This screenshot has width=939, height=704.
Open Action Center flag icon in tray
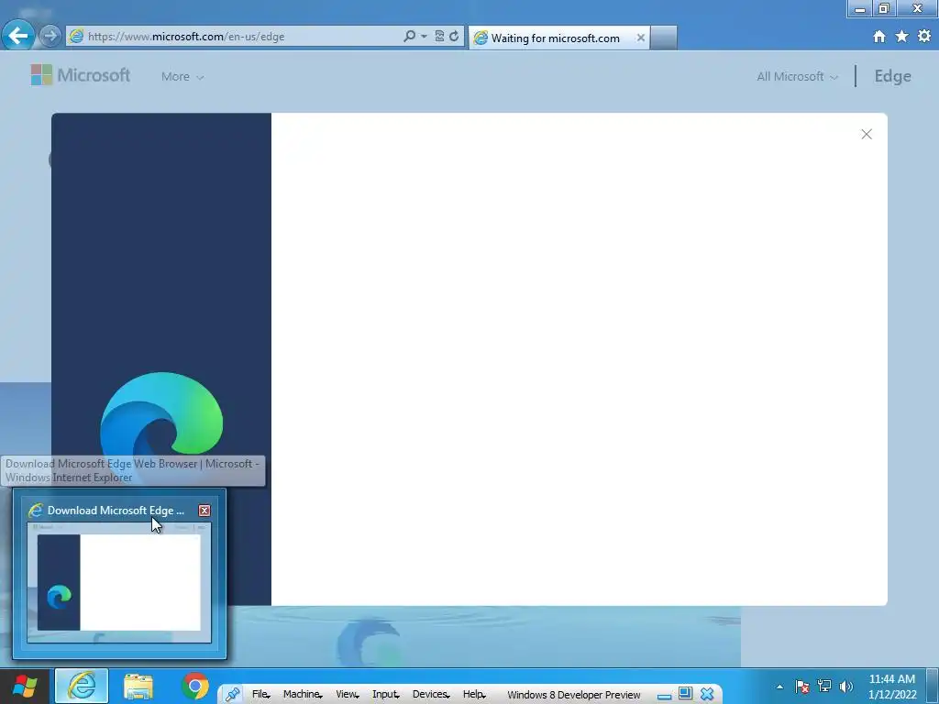802,686
